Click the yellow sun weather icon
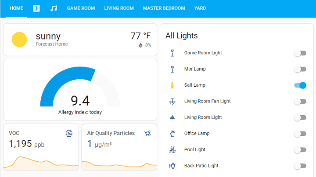 point(19,39)
